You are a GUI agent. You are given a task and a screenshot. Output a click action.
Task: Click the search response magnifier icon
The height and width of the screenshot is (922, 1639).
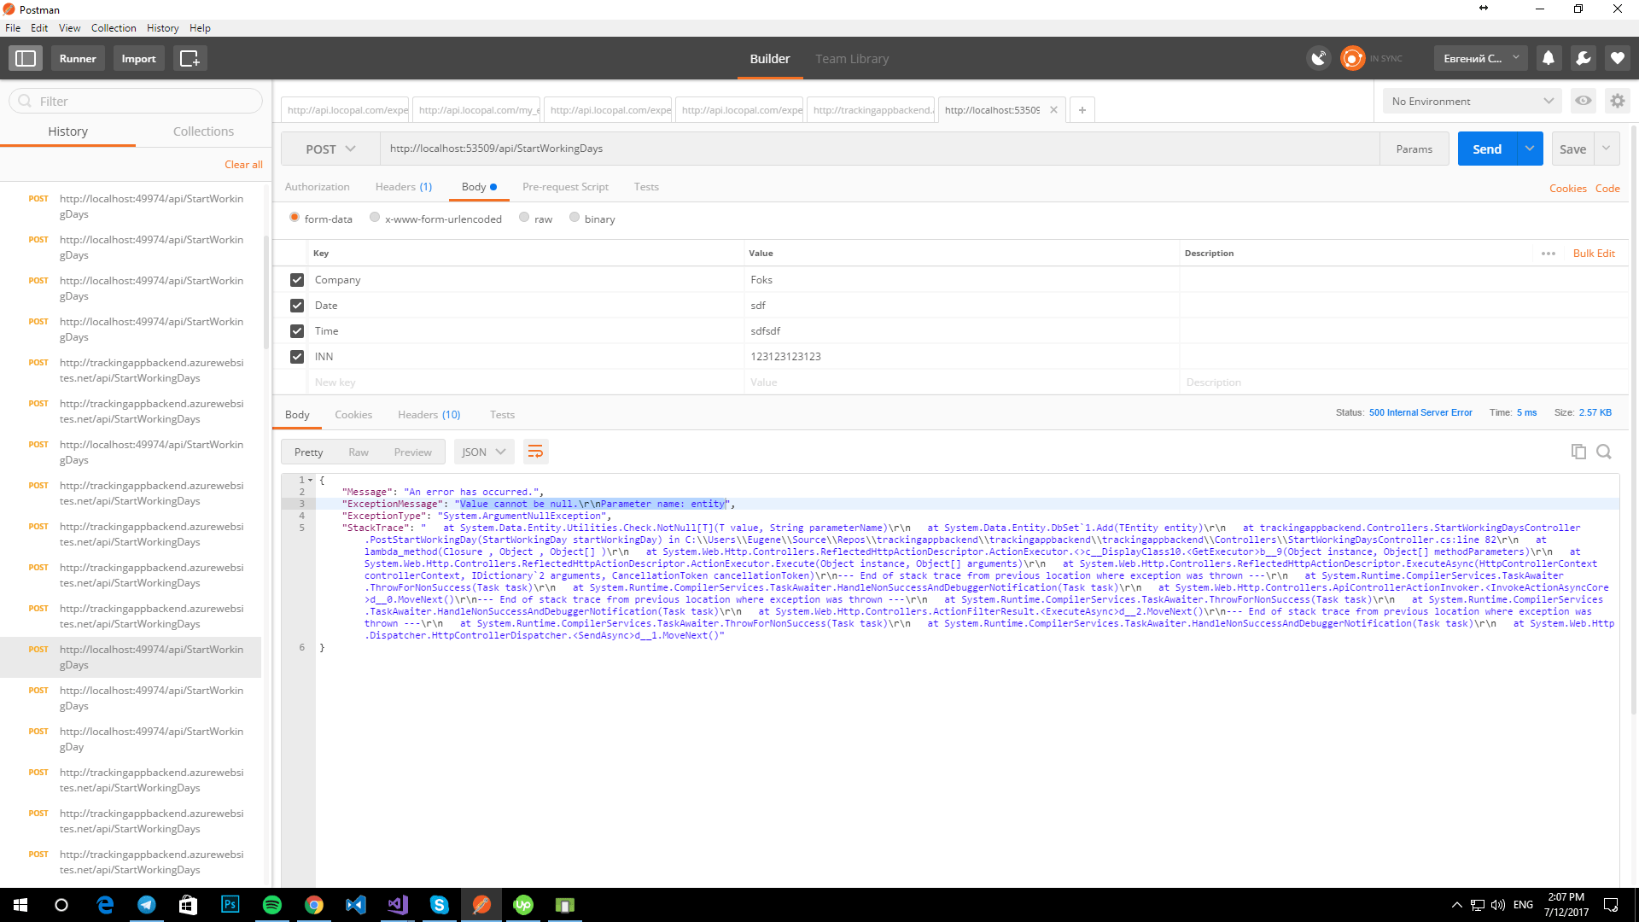(1604, 452)
